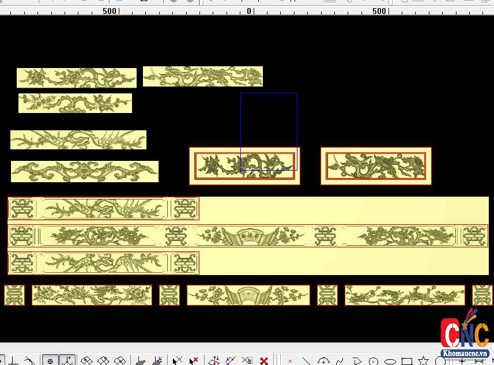
Task: Choose the arrow-with-red-X removal tool
Action: (193, 360)
